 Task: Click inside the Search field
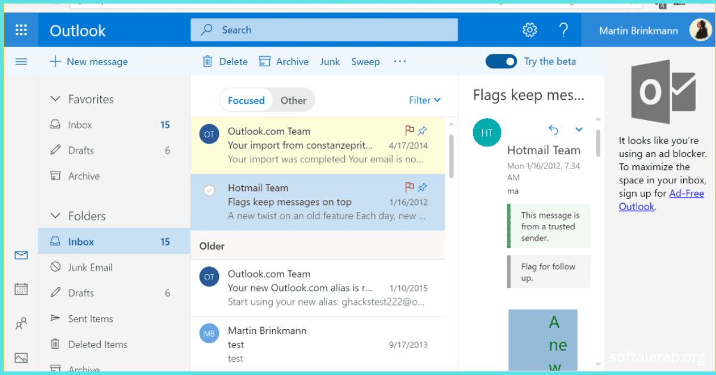(x=324, y=30)
